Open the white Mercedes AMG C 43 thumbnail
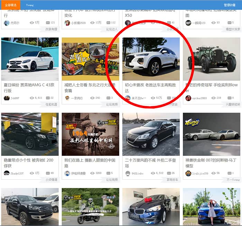The height and width of the screenshot is (226, 242). (30, 59)
